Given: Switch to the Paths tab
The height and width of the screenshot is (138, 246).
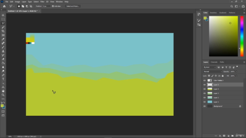Looking at the screenshot, I should click(222, 62).
